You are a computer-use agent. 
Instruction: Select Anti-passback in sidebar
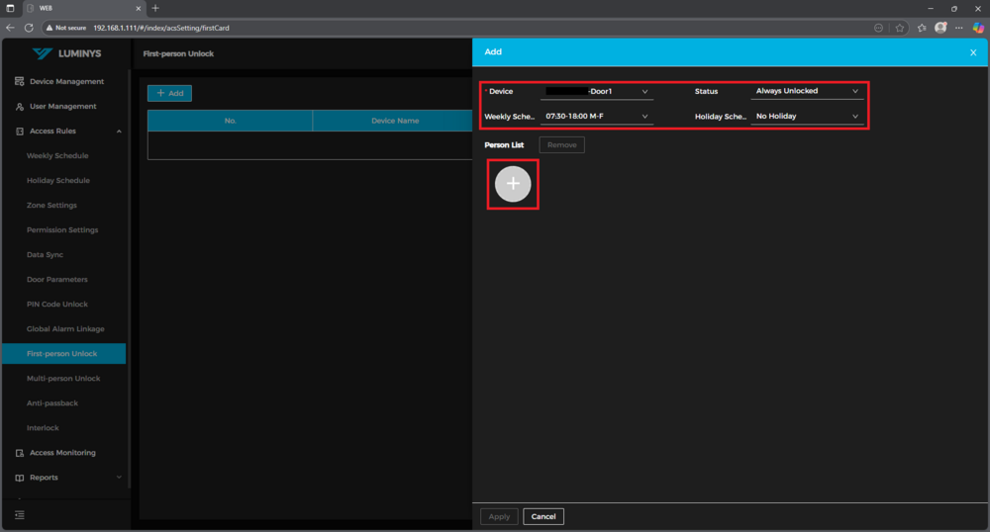tap(51, 403)
